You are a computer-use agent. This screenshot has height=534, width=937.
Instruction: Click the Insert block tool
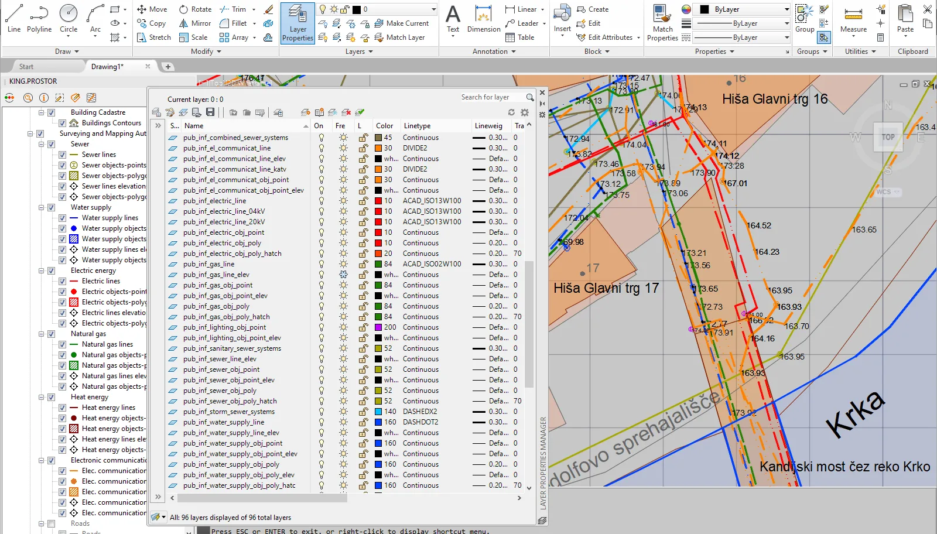click(x=562, y=19)
